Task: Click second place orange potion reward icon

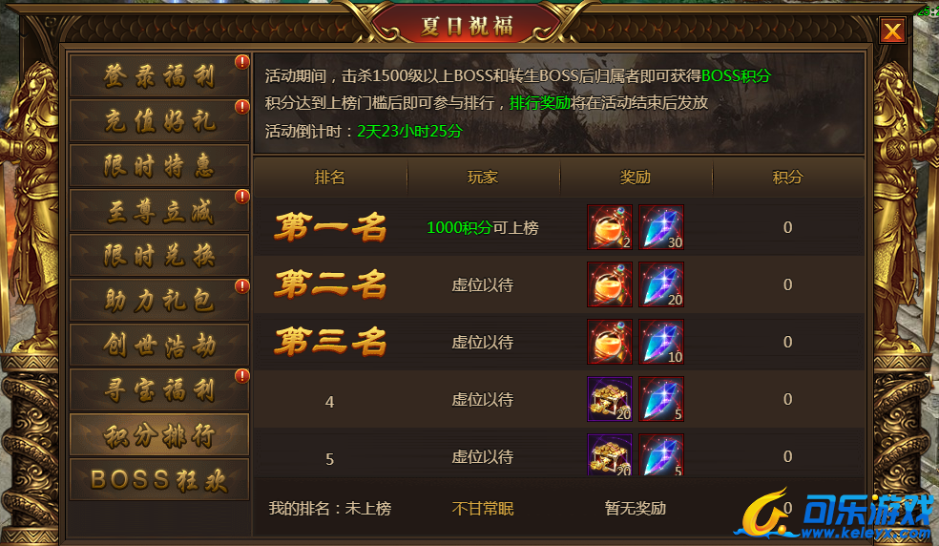Action: coord(610,284)
